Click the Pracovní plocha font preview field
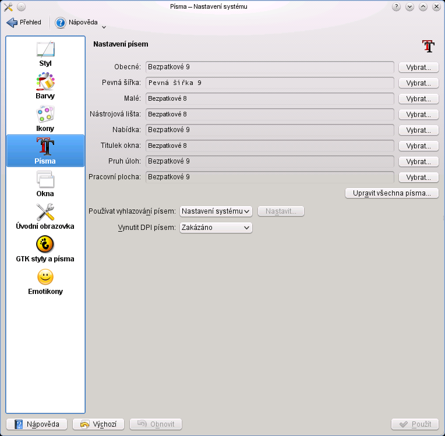 click(270, 177)
